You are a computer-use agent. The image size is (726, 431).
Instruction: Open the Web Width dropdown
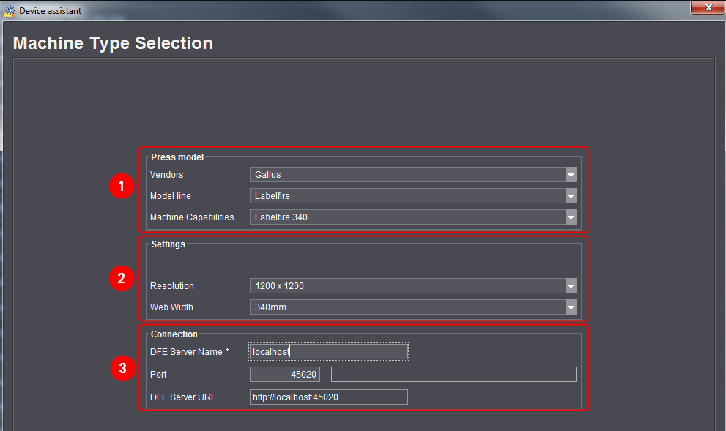[412, 307]
